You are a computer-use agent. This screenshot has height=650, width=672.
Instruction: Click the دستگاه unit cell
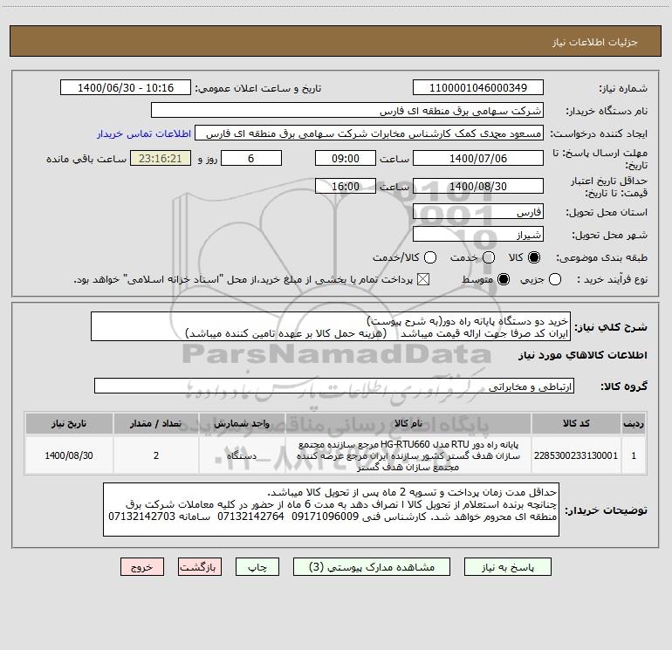[x=242, y=455]
